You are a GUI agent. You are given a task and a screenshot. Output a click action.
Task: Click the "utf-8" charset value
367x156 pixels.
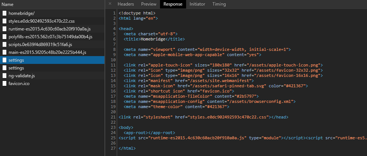[167, 34]
